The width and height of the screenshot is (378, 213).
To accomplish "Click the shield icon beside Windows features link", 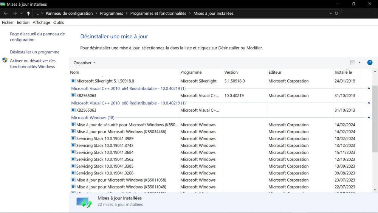I will pos(5,61).
